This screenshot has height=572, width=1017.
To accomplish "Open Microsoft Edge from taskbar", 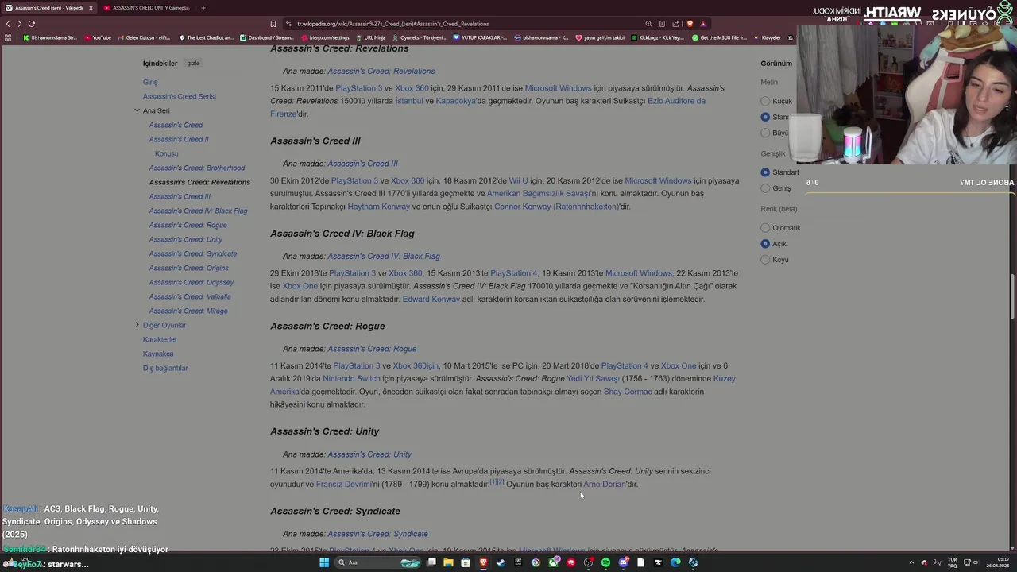I will click(675, 562).
